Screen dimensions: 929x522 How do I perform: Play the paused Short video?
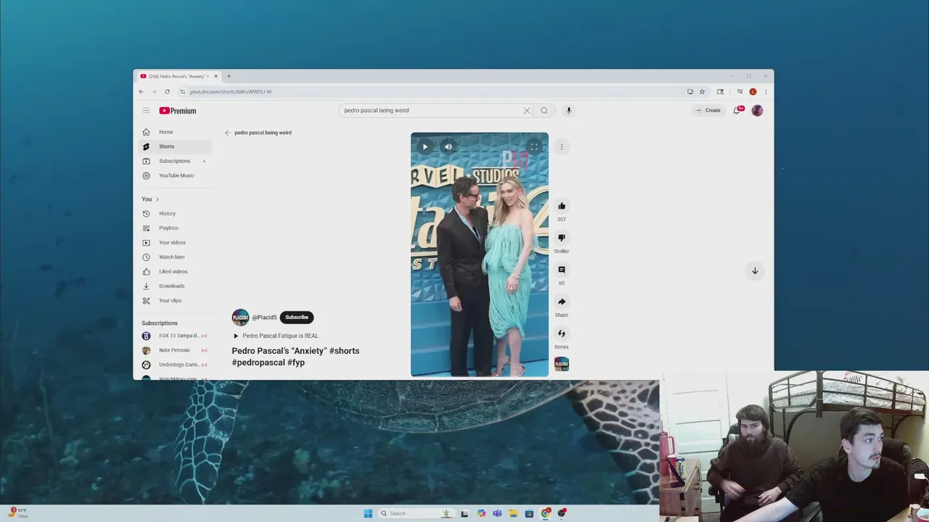click(425, 146)
